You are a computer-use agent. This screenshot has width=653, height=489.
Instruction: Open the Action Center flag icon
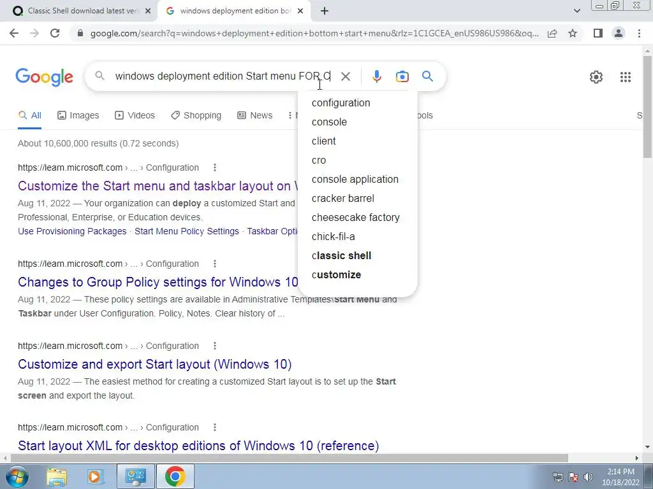click(573, 477)
